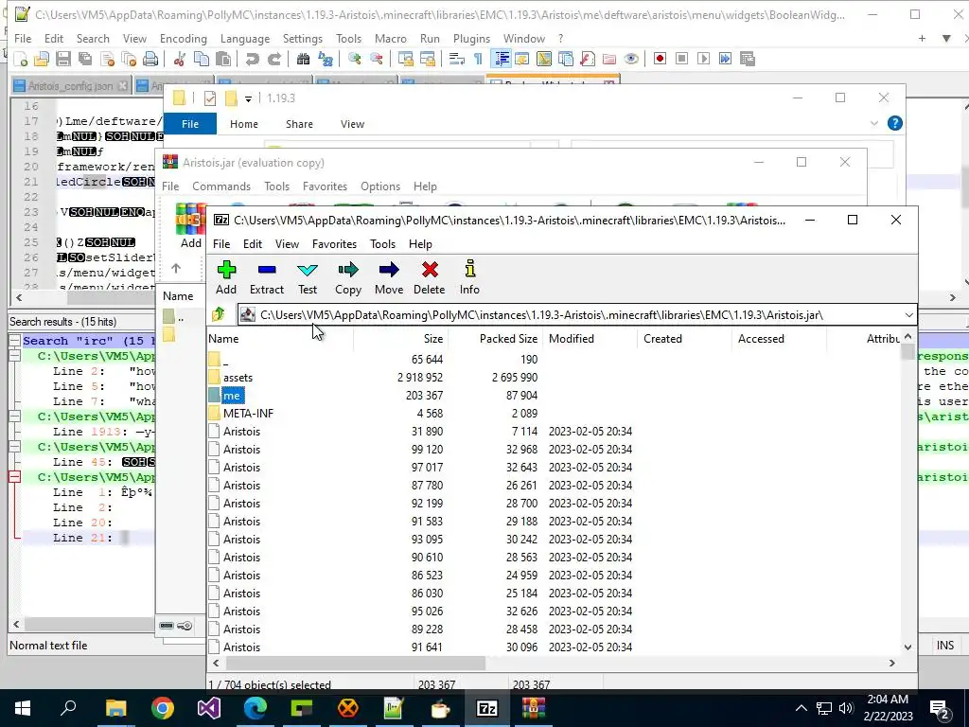The image size is (969, 727).
Task: Click the macro Playback icon
Action: (x=703, y=59)
